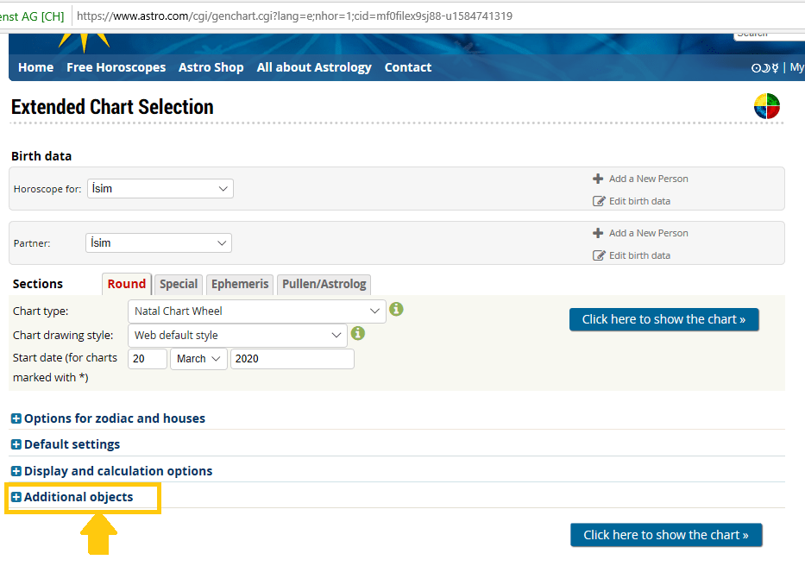
Task: Switch to the Ephemeris tab
Action: (240, 284)
